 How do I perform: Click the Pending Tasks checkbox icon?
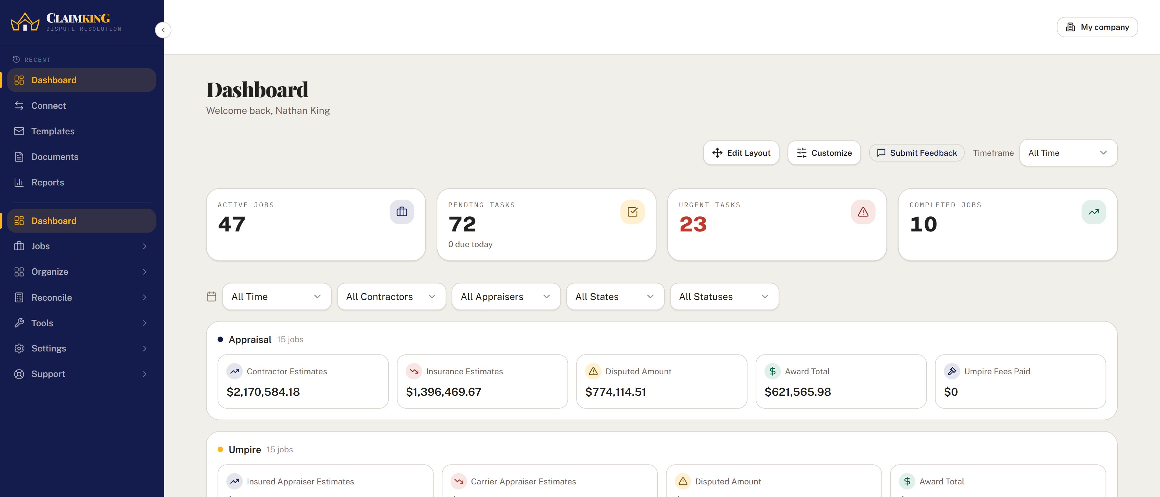coord(632,212)
